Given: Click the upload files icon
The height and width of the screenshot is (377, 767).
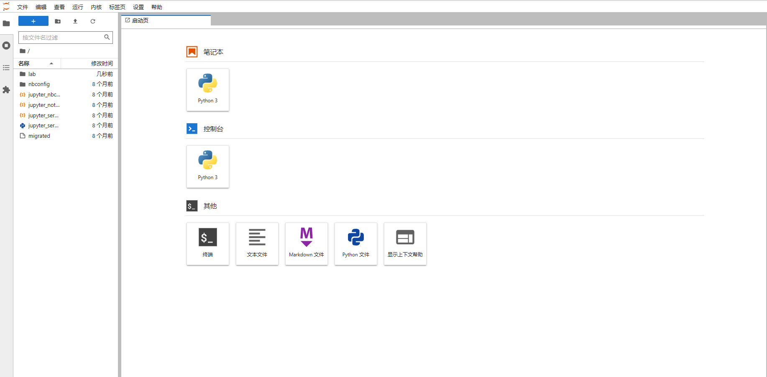Looking at the screenshot, I should [x=75, y=21].
